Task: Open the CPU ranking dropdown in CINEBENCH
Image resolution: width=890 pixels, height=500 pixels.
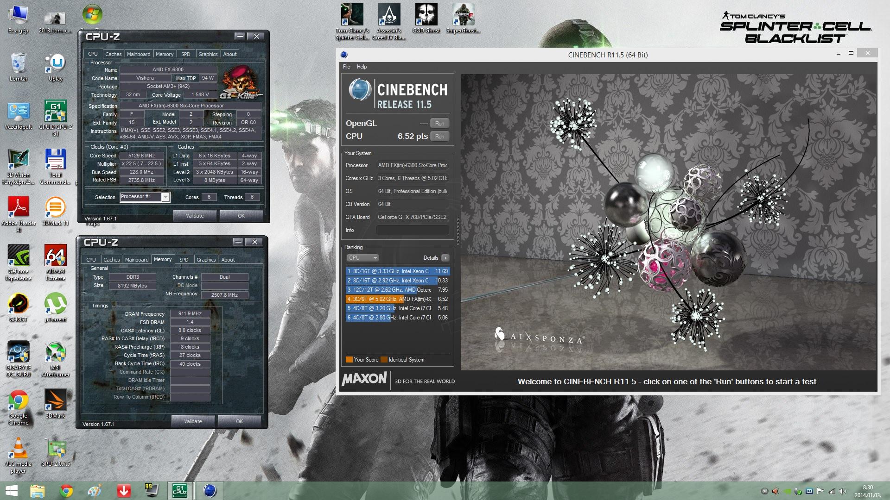Action: click(x=362, y=258)
